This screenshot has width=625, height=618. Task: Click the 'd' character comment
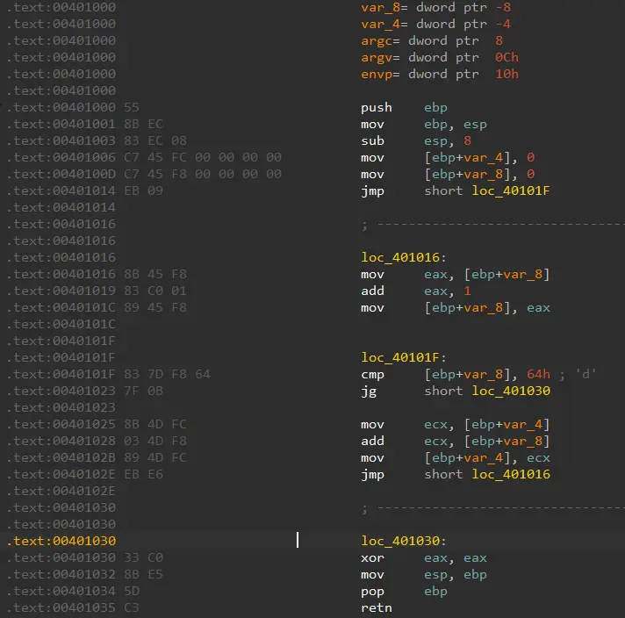[x=585, y=374]
